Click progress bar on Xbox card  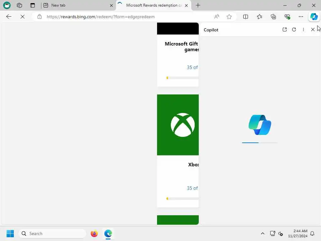pos(183,199)
